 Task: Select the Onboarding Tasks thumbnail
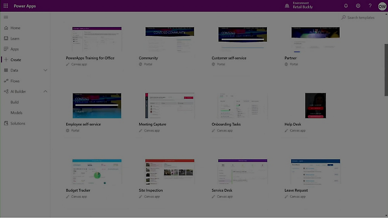click(x=242, y=106)
